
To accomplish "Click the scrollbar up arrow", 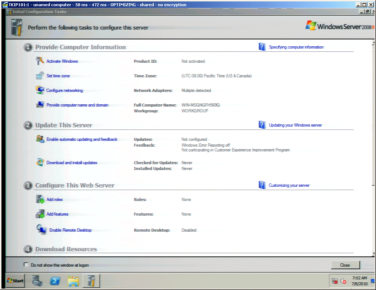I will (x=373, y=43).
